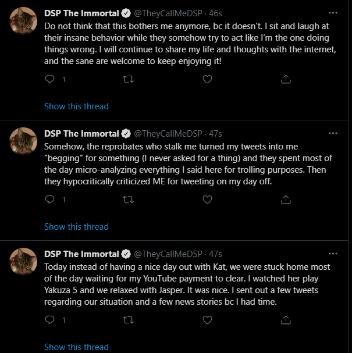
Task: Share the 'Do not think' tweet
Action: [x=286, y=79]
